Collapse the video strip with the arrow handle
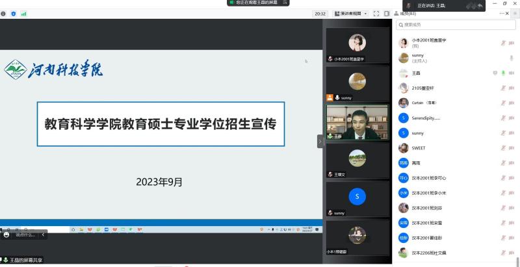The image size is (520, 267). point(320,142)
